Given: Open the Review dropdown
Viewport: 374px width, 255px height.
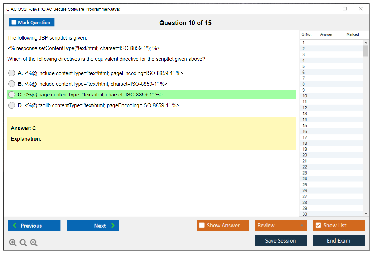Looking at the screenshot, I should tap(281, 225).
